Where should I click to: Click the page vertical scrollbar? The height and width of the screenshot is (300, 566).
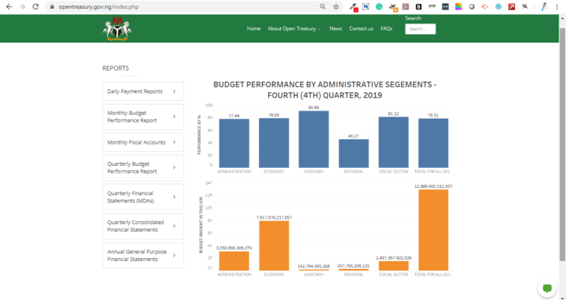(562, 144)
